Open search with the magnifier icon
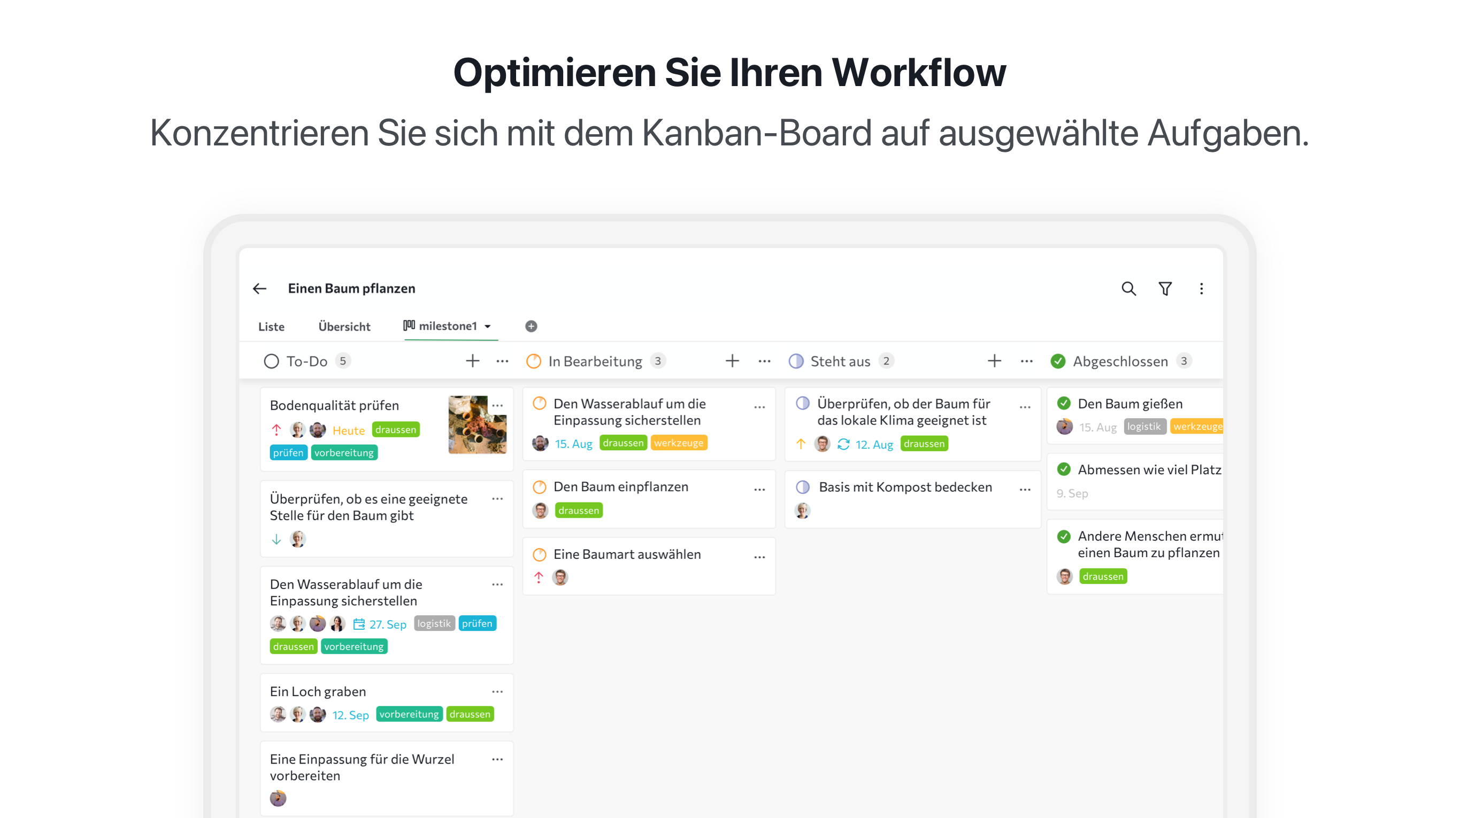1460x818 pixels. coord(1128,289)
